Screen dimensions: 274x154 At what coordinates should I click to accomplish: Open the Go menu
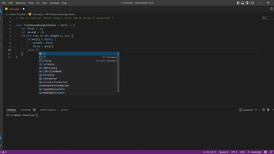[x=38, y=3]
